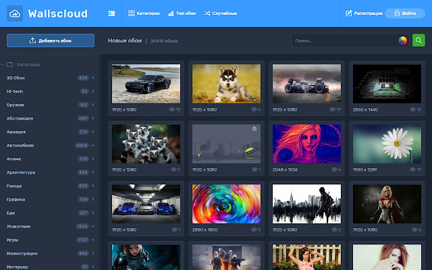Click the 2880 x 1800 resolution text
The image size is (432, 270).
pos(205,230)
